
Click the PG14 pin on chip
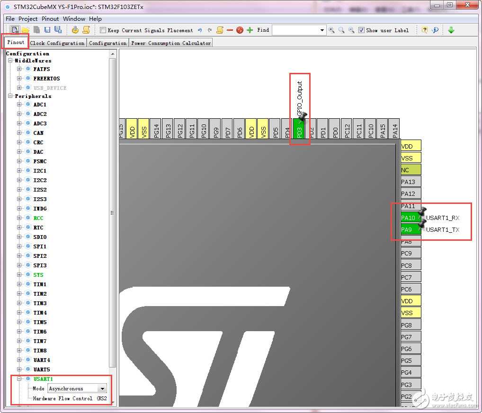pyautogui.click(x=156, y=129)
